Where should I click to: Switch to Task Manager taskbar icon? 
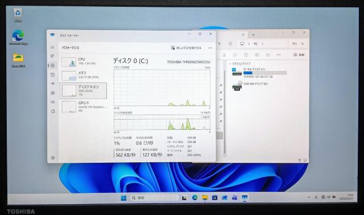pos(245,197)
